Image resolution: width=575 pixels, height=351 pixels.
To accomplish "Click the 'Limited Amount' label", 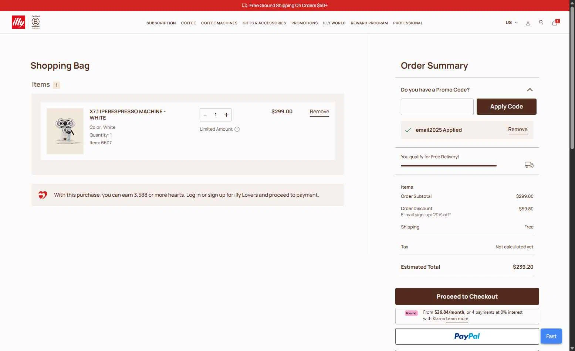I will click(216, 129).
